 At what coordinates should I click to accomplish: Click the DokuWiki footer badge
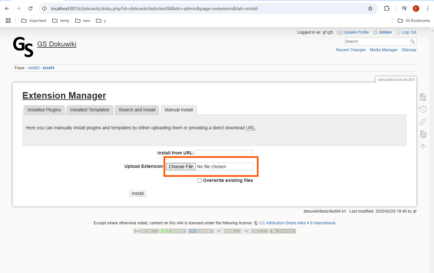pos(283,231)
